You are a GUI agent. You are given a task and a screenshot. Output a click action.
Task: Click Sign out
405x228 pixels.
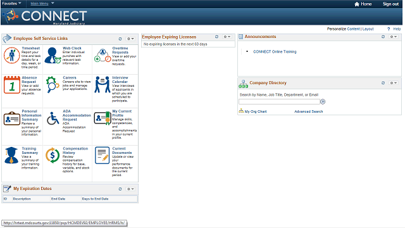click(x=390, y=4)
